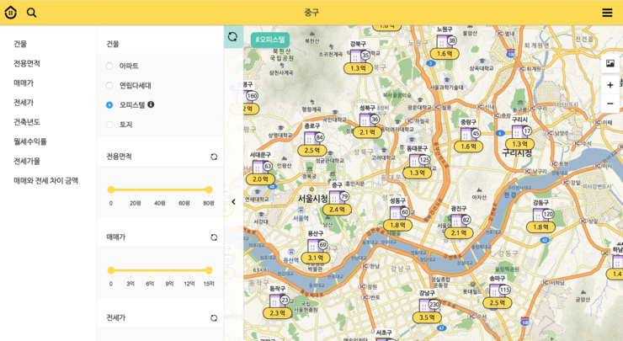Reset the 매매가 filter
The image size is (623, 341).
click(214, 237)
